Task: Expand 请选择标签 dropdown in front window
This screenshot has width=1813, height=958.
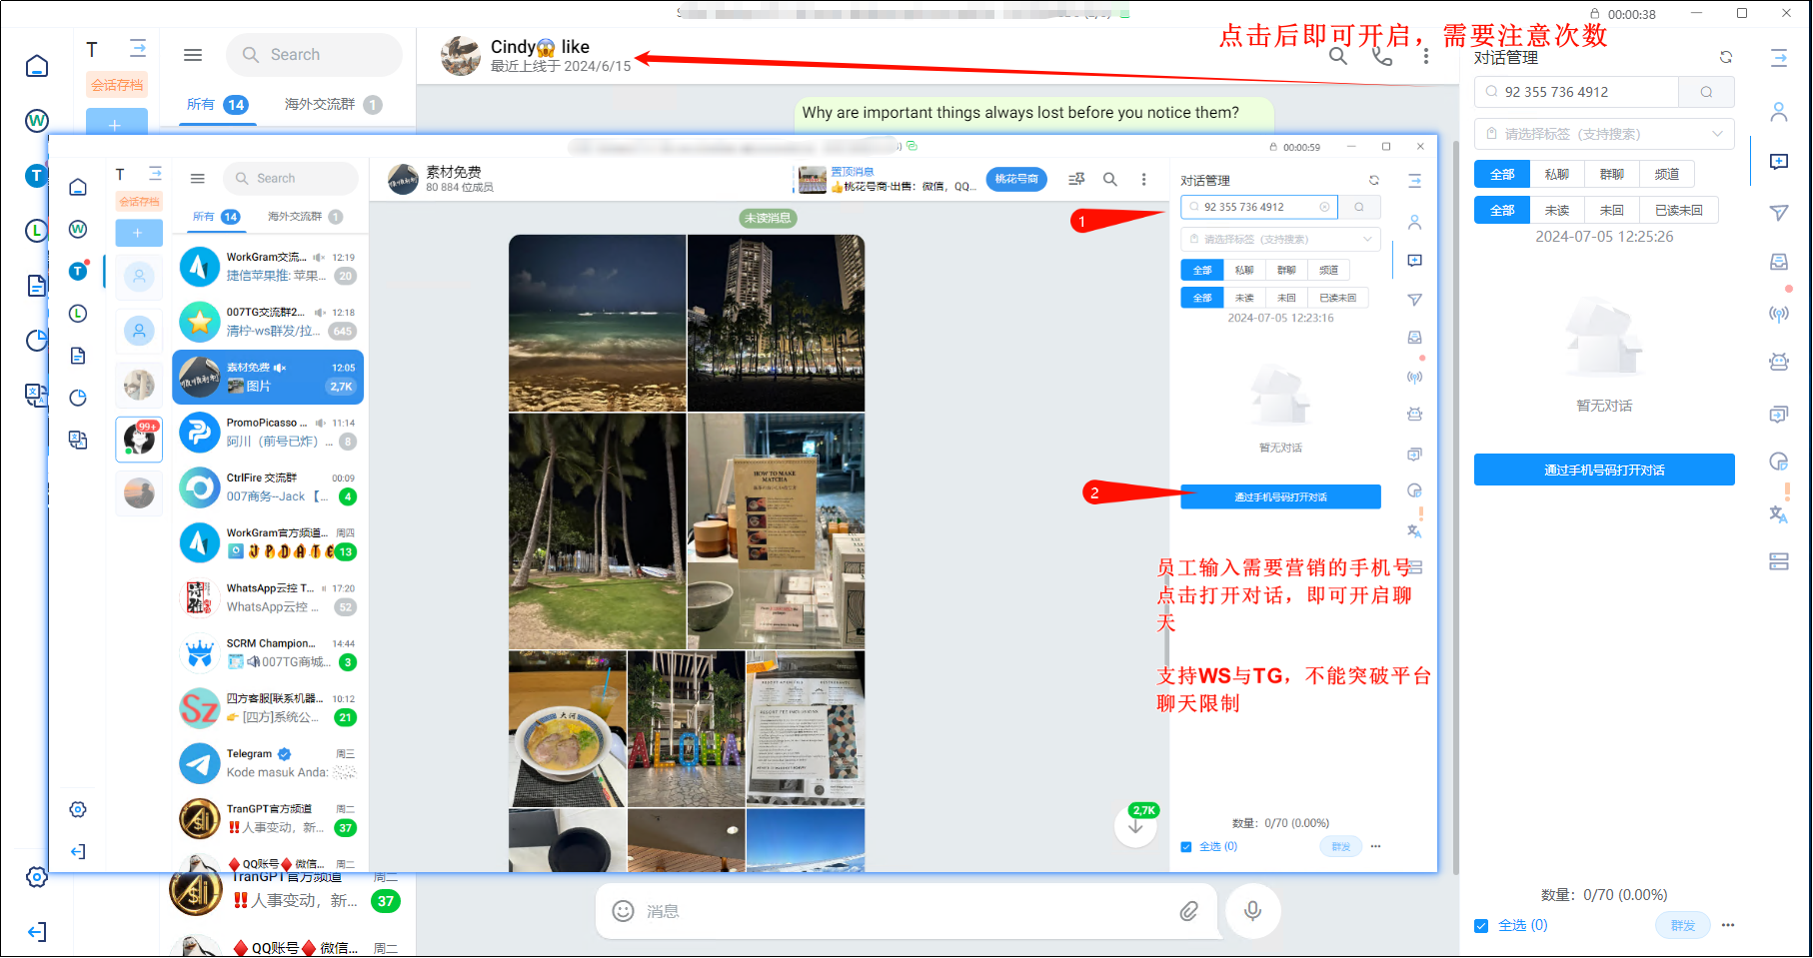Action: coord(1281,240)
